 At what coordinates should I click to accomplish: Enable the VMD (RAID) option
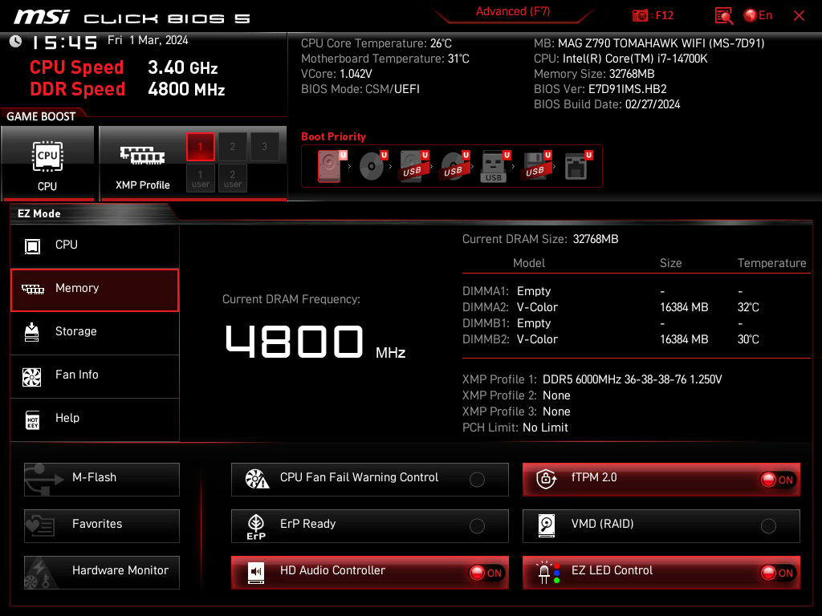pos(768,526)
